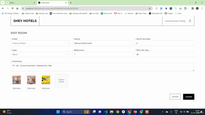Open Font Awesome Icons bookmark
Image resolution: width=205 pixels, height=115 pixels.
pos(58,13)
